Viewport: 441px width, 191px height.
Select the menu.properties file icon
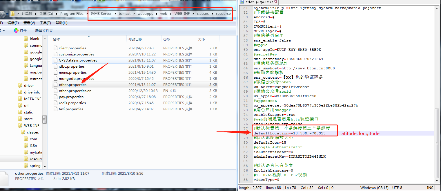click(56, 72)
